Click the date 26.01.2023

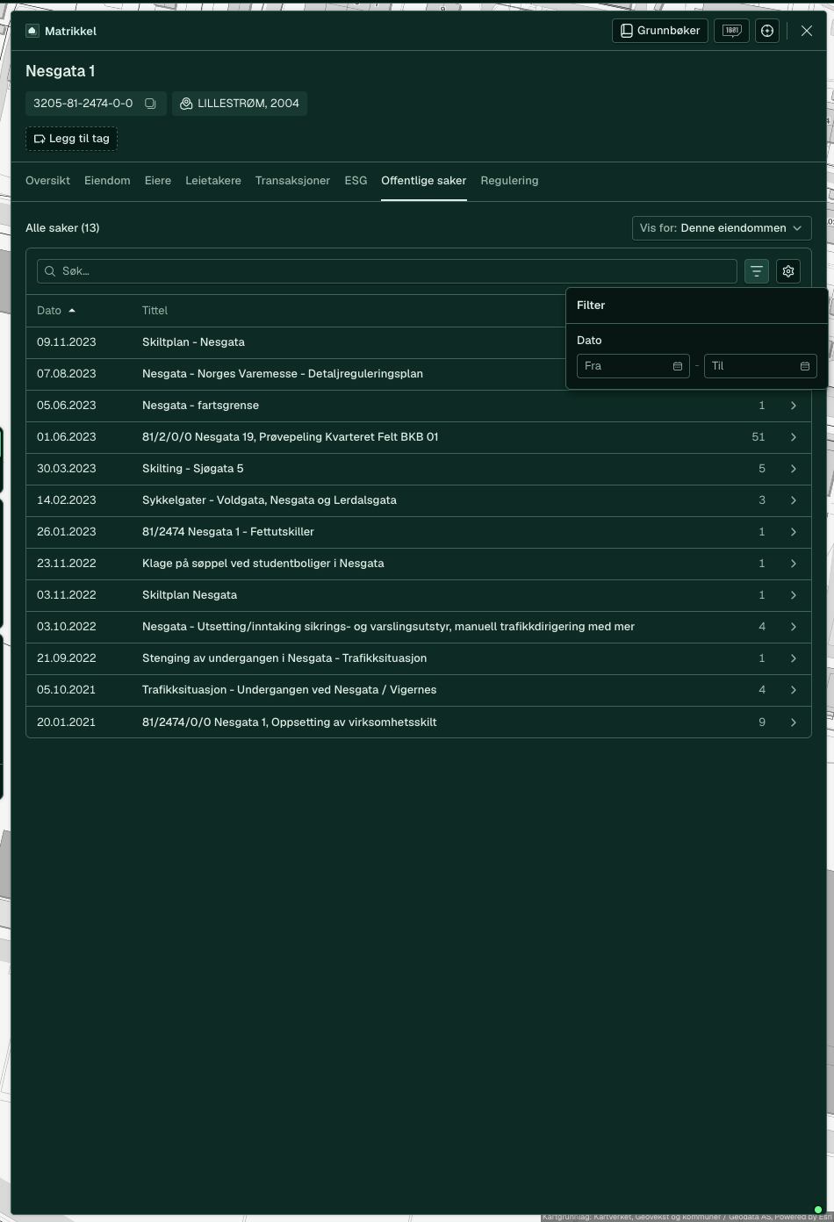click(67, 532)
